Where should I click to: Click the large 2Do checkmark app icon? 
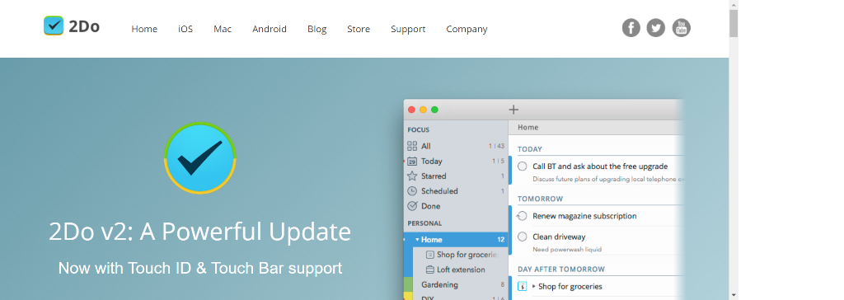point(199,157)
